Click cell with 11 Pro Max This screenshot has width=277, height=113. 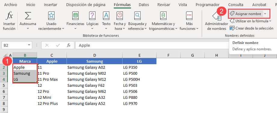[52, 79]
